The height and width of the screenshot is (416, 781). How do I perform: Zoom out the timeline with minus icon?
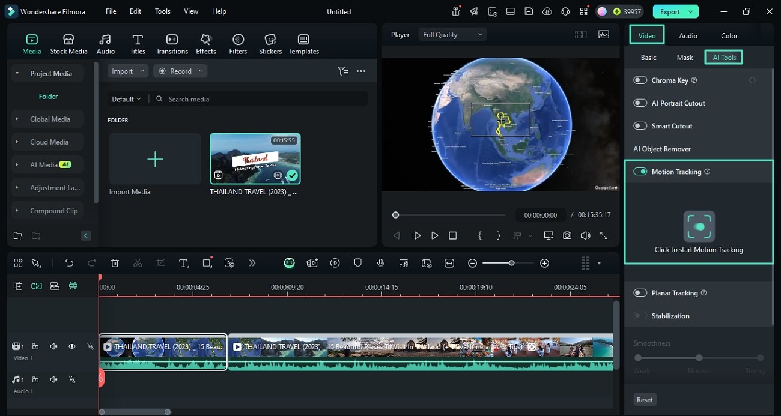coord(473,263)
